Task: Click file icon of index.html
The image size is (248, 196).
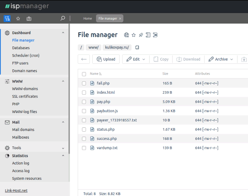Action: [92, 92]
